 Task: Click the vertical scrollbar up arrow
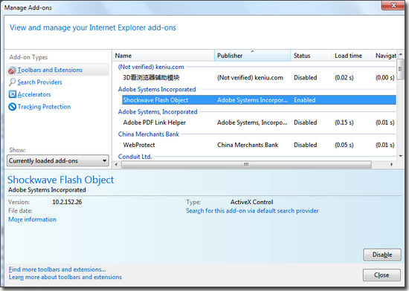(x=400, y=54)
